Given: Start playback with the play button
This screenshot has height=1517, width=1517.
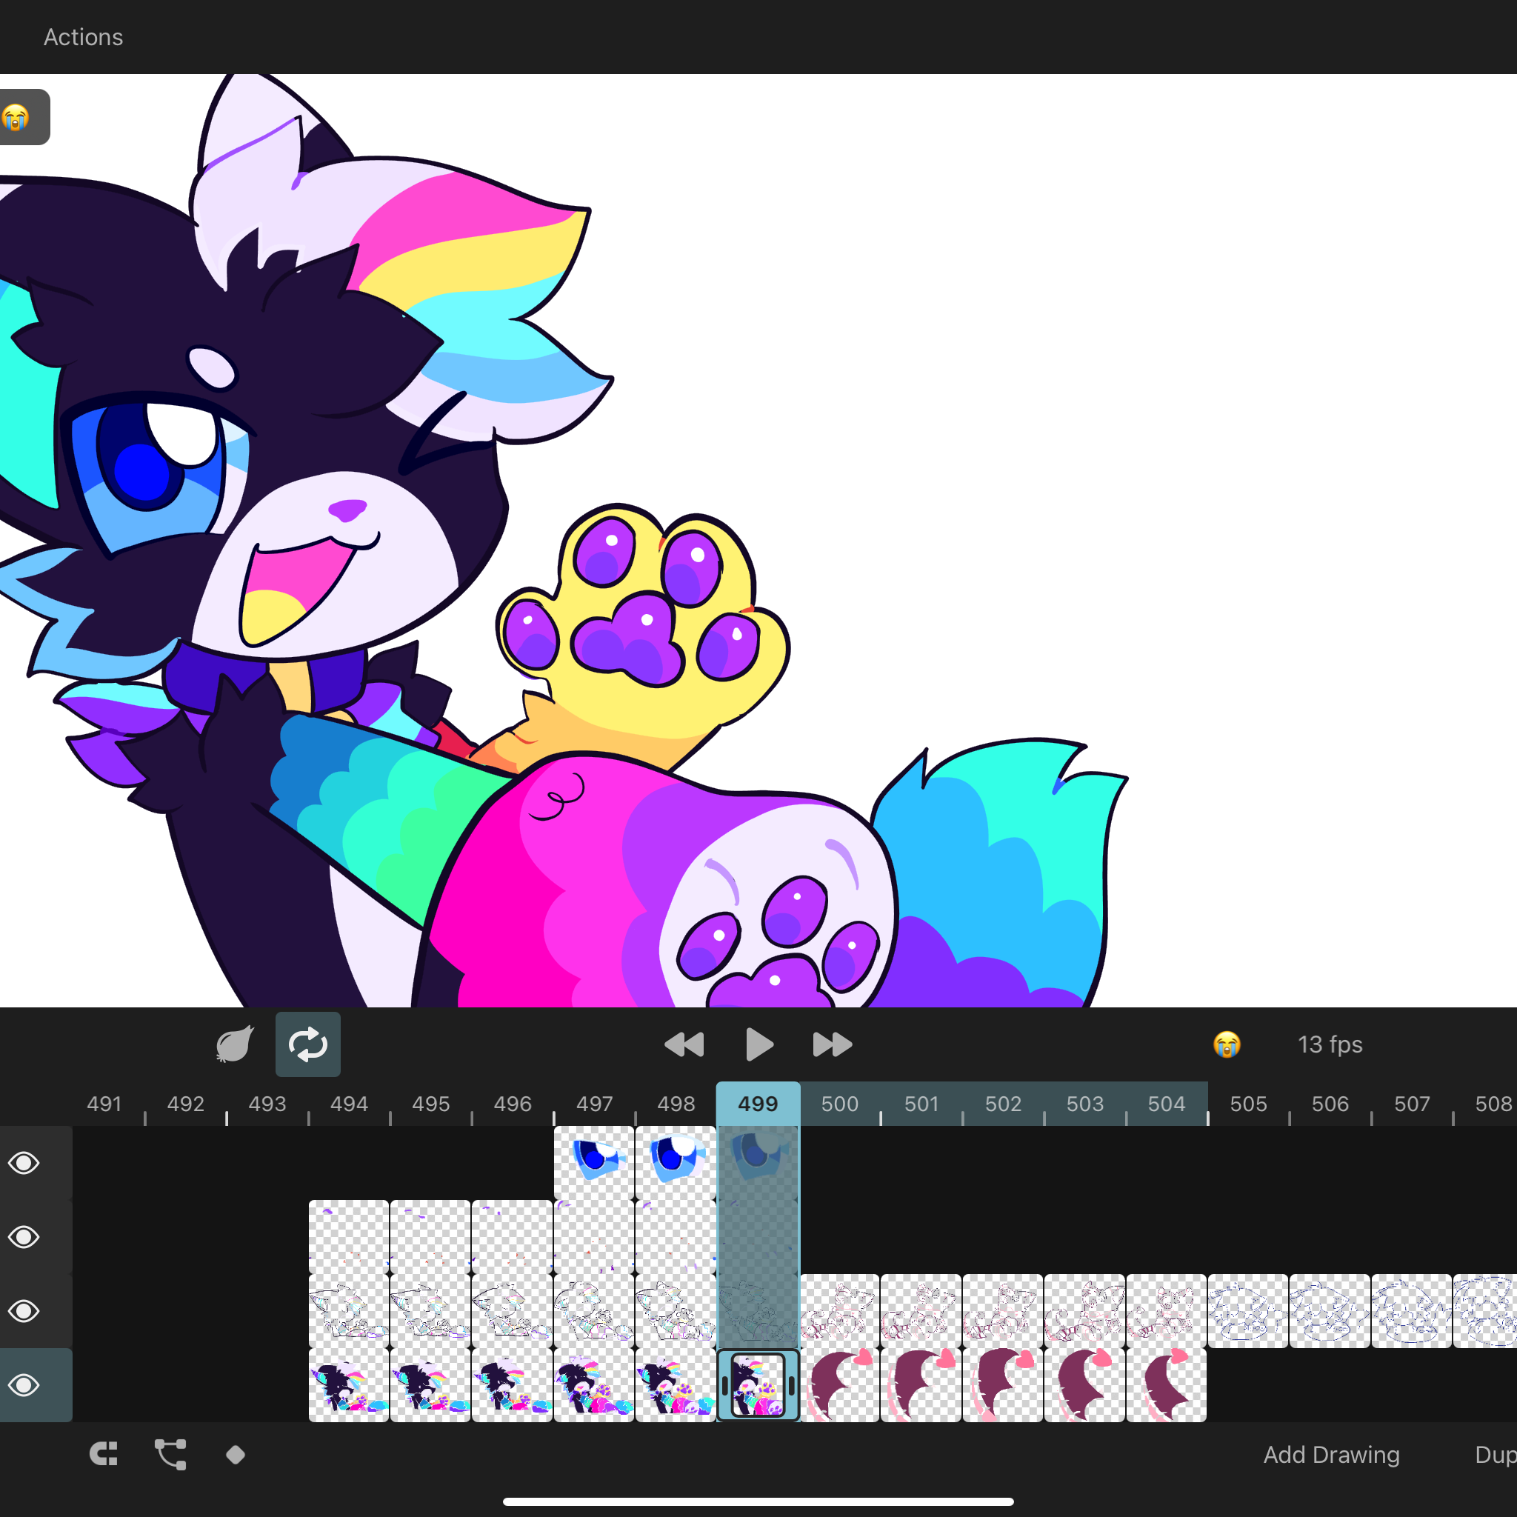Looking at the screenshot, I should (x=758, y=1045).
